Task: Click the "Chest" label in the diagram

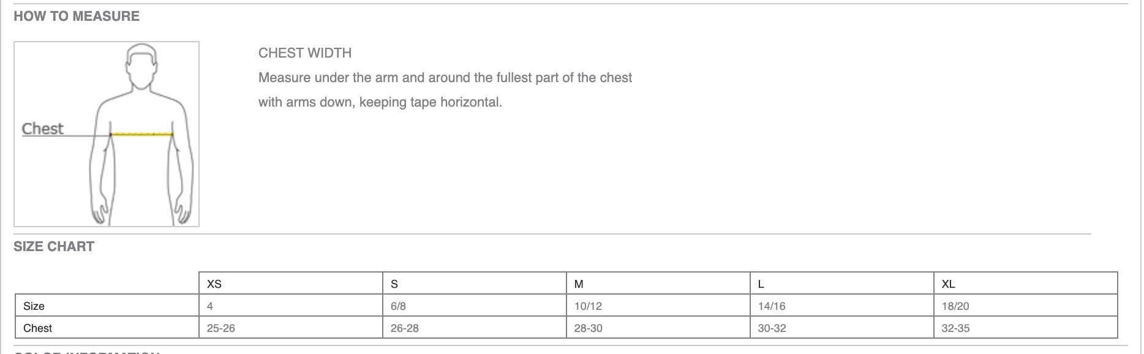Action: (42, 129)
